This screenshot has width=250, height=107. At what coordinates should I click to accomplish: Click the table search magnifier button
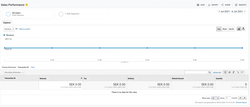(x=209, y=72)
